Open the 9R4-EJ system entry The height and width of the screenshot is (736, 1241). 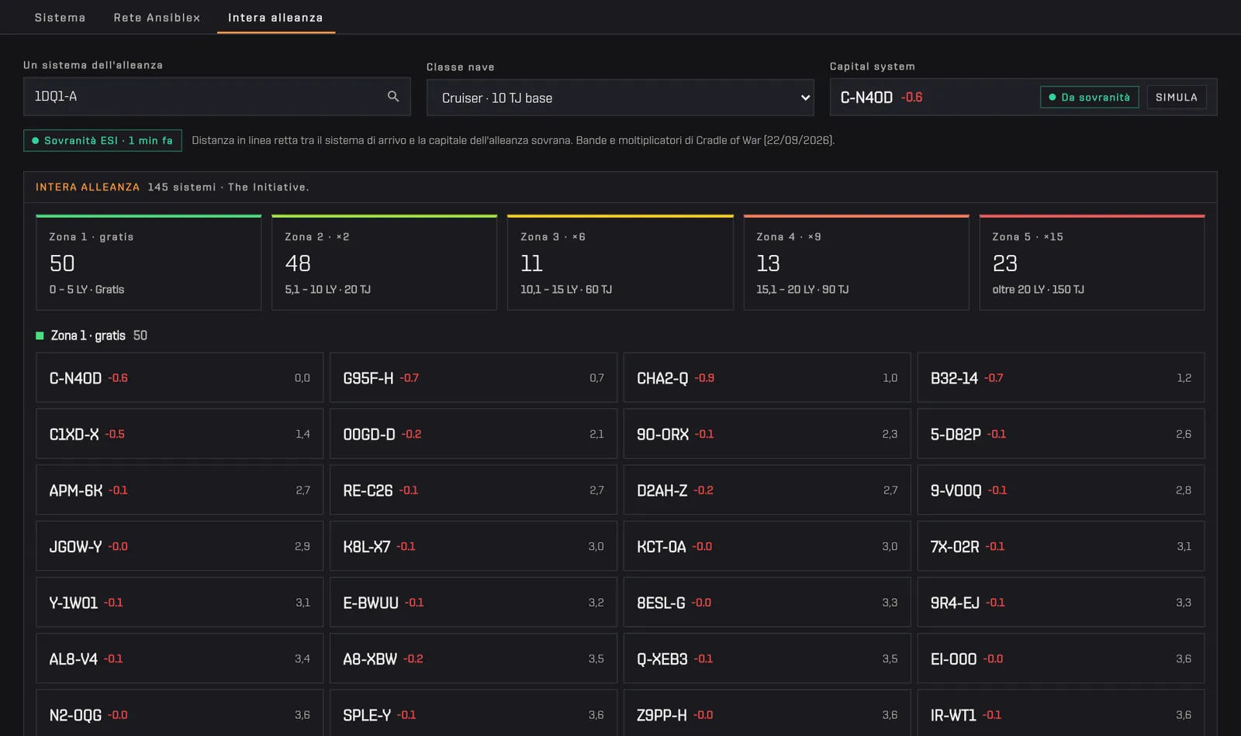pyautogui.click(x=1061, y=602)
